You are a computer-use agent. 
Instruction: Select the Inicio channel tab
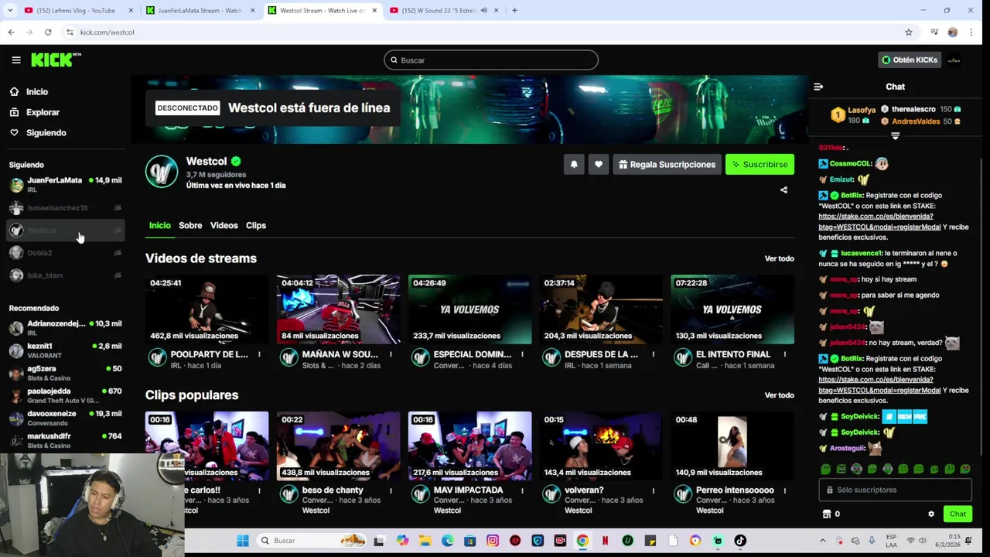159,226
